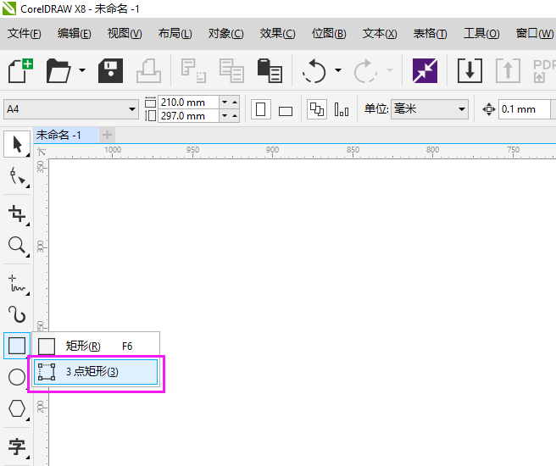Decrease page width with down stepper
The image size is (556, 466).
(225, 102)
